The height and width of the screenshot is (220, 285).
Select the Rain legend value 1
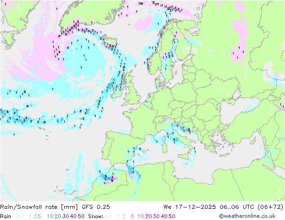(30, 216)
